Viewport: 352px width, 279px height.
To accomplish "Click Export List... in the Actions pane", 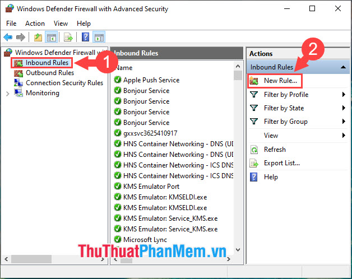I will tap(282, 163).
